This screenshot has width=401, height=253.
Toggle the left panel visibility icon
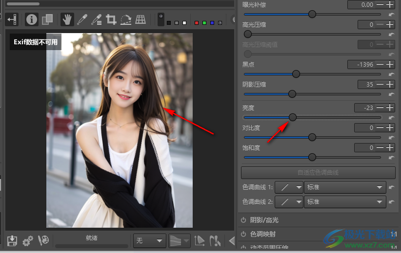[x=12, y=19]
